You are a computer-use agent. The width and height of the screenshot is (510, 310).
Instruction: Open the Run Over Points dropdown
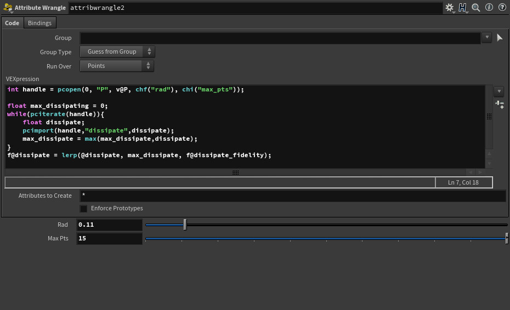click(x=117, y=66)
